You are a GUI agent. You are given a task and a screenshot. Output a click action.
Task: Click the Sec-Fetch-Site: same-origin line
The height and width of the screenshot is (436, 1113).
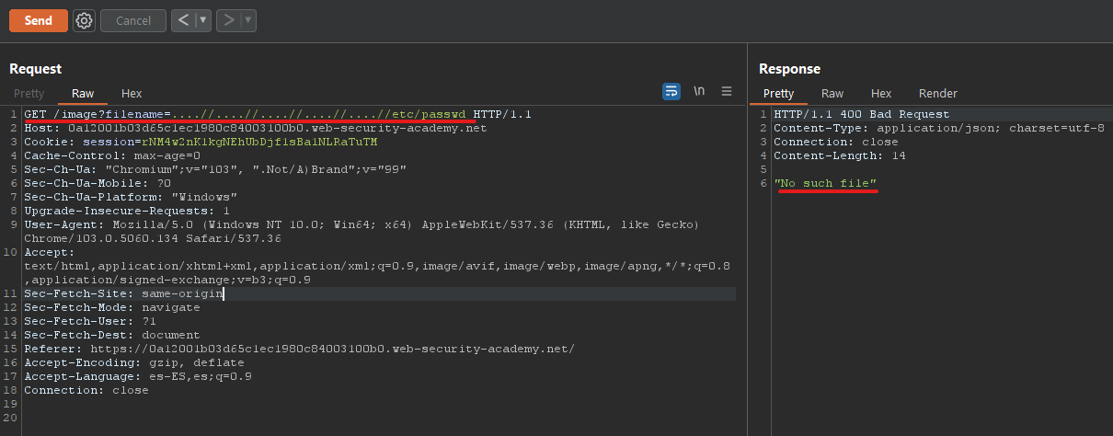[123, 293]
